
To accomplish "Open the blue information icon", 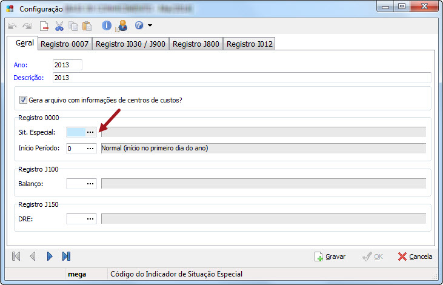I will pos(107,25).
